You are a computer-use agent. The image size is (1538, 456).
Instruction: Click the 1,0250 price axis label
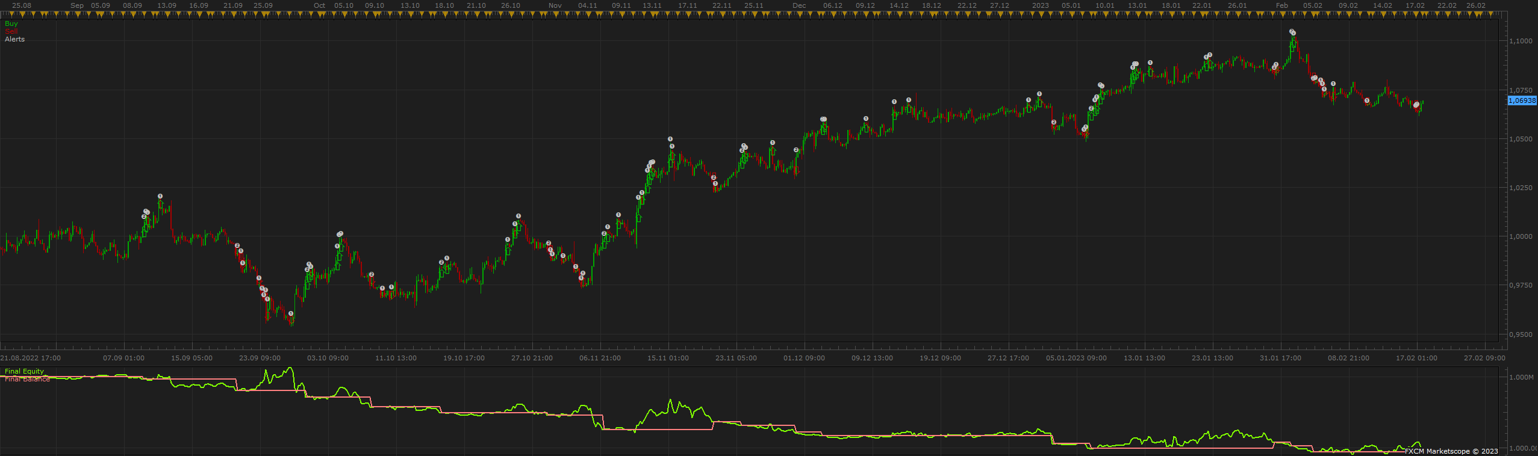1521,188
